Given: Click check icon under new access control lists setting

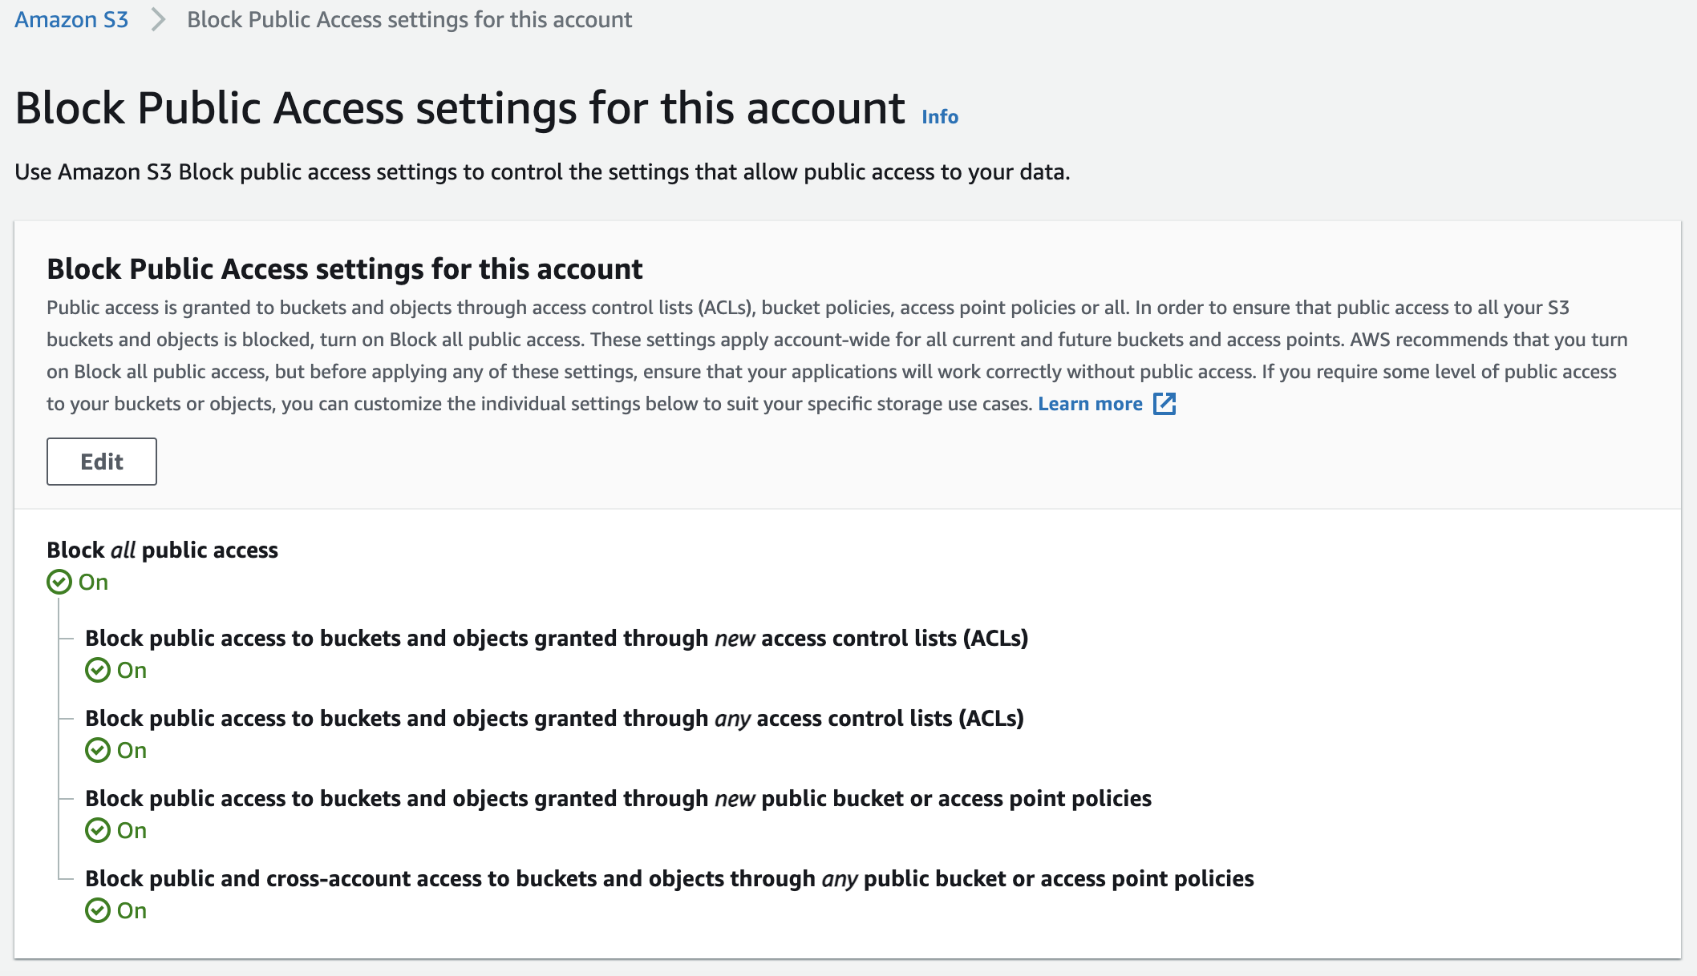Looking at the screenshot, I should (98, 670).
